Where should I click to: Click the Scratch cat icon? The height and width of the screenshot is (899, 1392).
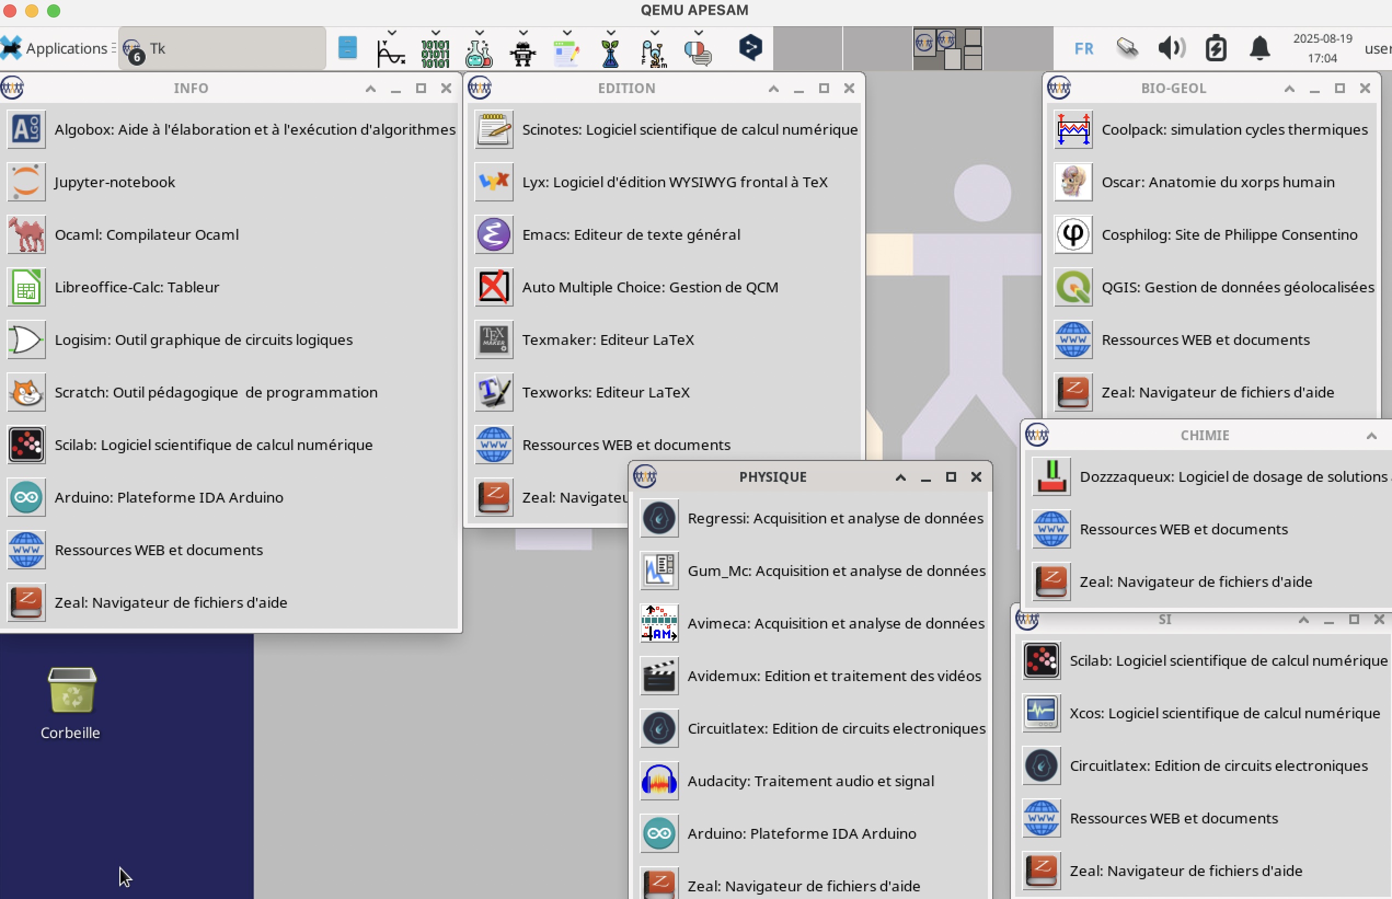point(26,393)
